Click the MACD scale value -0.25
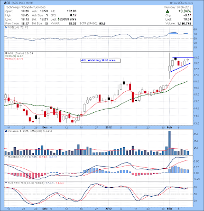The height and width of the screenshot is (211, 204). [x=197, y=179]
